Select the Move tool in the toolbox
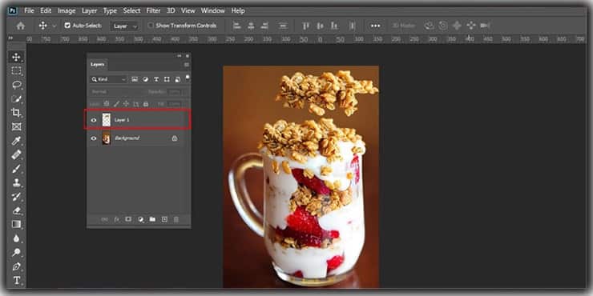The width and height of the screenshot is (593, 296). [16, 57]
